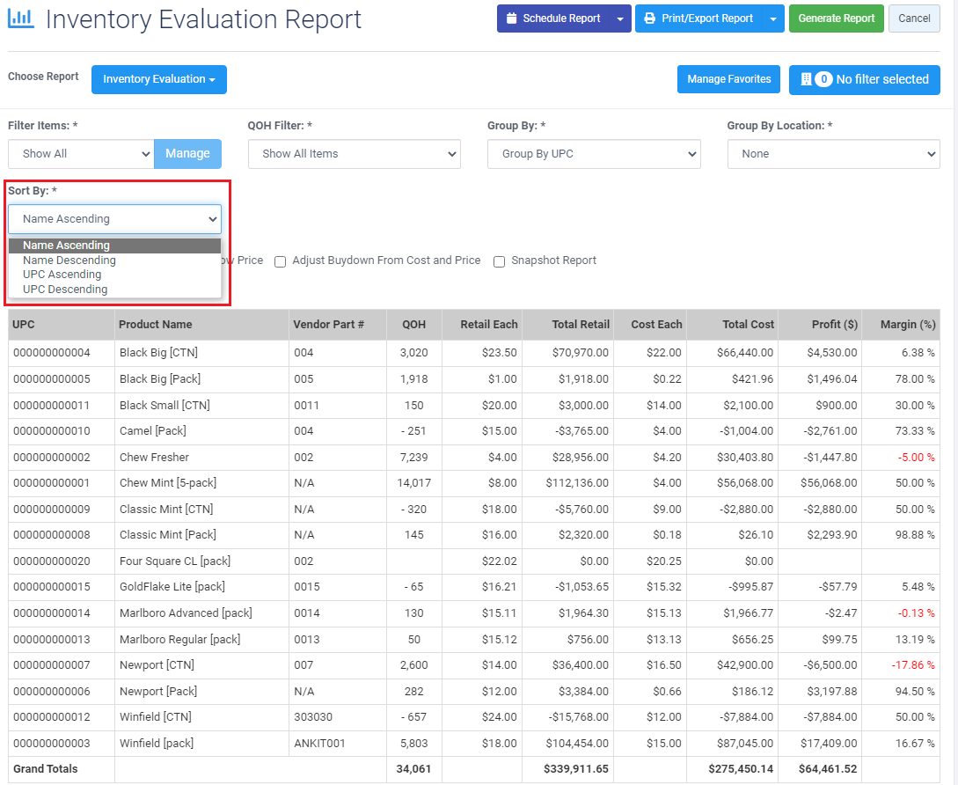Click the printer icon in Print/Export Report
Viewport: 958px width, 785px height.
click(x=650, y=18)
